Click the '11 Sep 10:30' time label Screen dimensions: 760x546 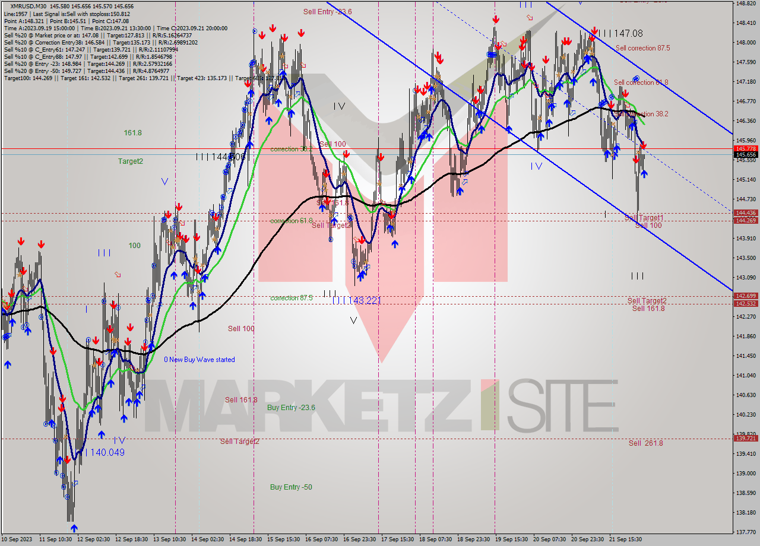[x=56, y=540]
